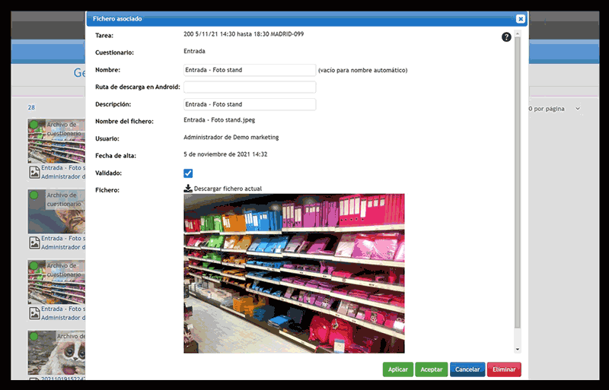This screenshot has width=609, height=390.
Task: Uncheck the Validado checkbox
Action: 188,173
